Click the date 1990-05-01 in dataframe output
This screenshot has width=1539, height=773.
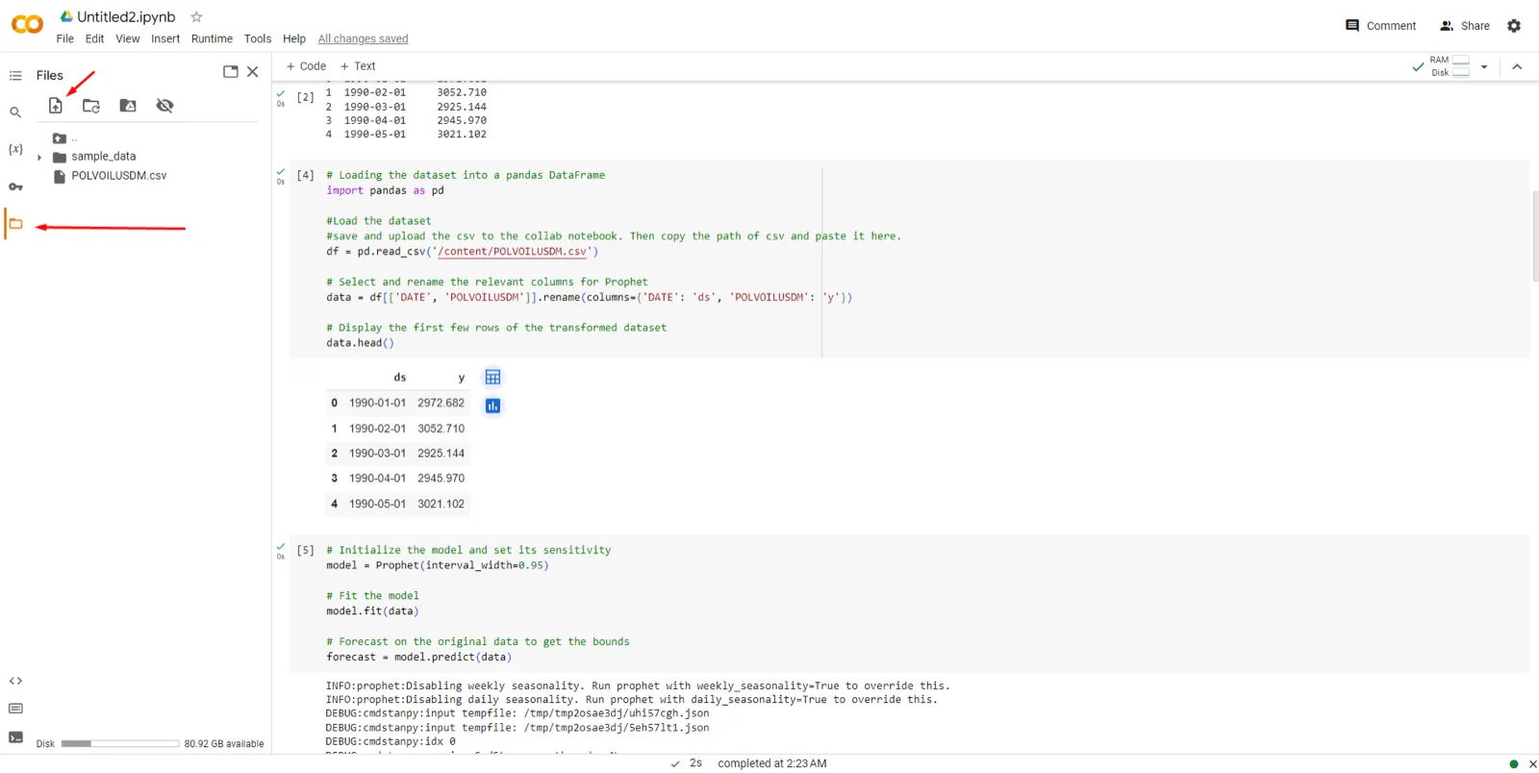377,504
